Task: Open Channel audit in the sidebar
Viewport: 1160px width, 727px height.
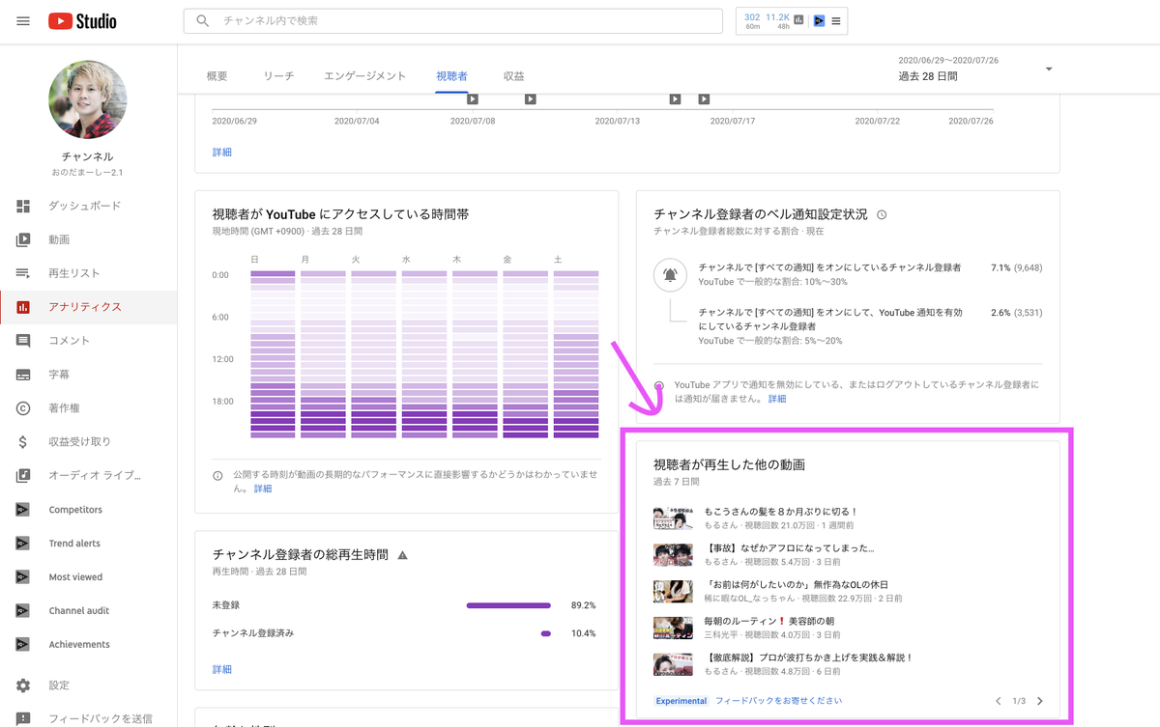Action: pyautogui.click(x=88, y=611)
